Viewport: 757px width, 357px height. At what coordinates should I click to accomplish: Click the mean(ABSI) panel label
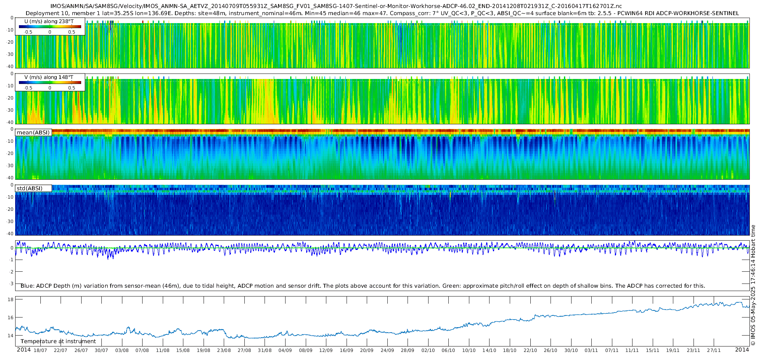coord(33,132)
